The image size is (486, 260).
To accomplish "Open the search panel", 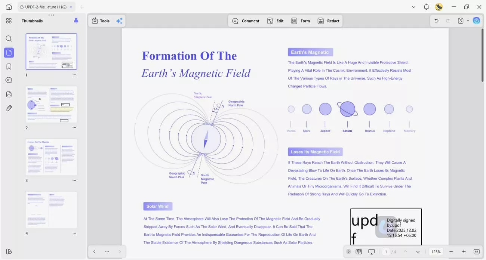I will [x=9, y=38].
